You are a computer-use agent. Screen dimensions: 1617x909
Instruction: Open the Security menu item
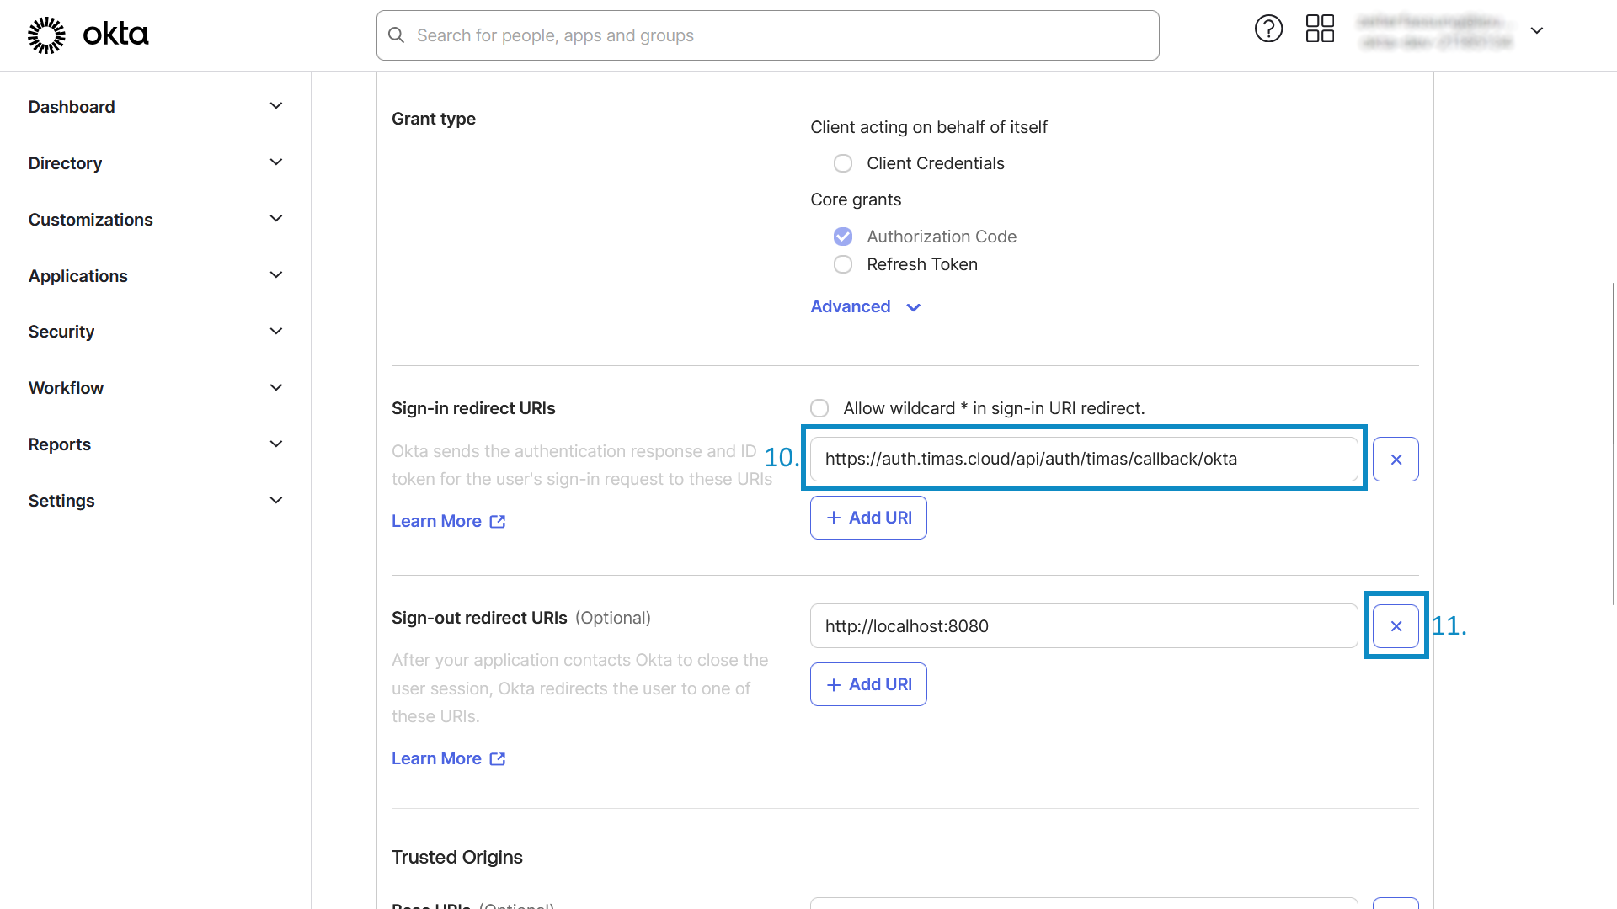[61, 332]
